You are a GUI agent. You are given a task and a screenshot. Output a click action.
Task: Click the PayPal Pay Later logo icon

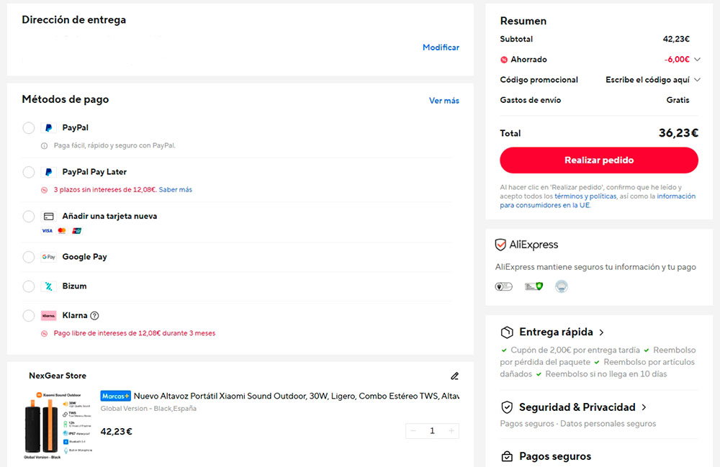pyautogui.click(x=49, y=172)
